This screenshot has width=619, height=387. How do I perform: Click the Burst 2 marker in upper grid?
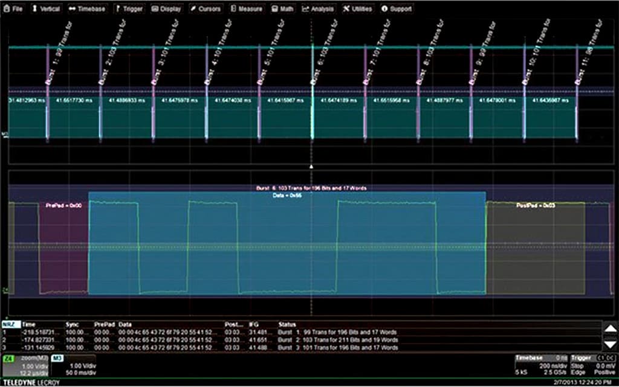pos(101,92)
